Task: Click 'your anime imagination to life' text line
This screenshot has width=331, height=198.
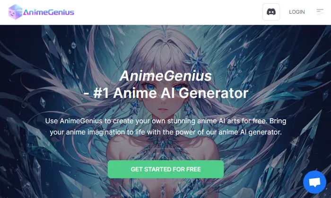Action: point(165,132)
